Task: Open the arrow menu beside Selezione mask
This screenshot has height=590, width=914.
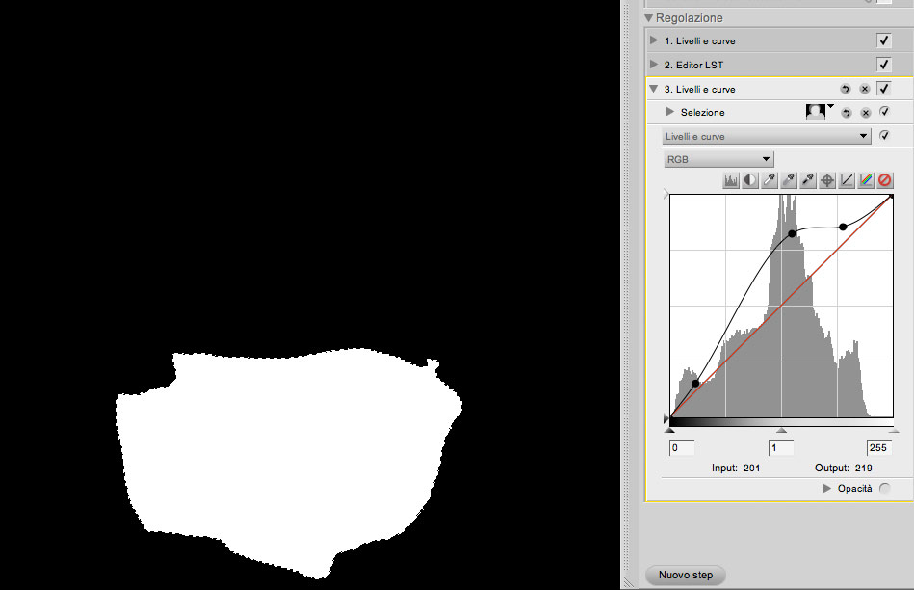Action: tap(830, 107)
